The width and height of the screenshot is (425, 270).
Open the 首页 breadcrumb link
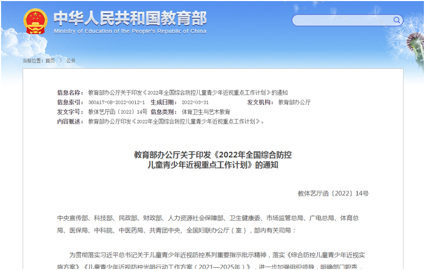click(x=50, y=61)
